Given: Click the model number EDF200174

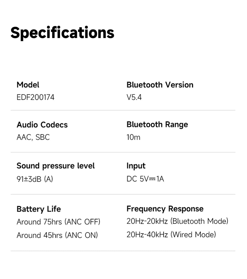Looking at the screenshot, I should [35, 97].
